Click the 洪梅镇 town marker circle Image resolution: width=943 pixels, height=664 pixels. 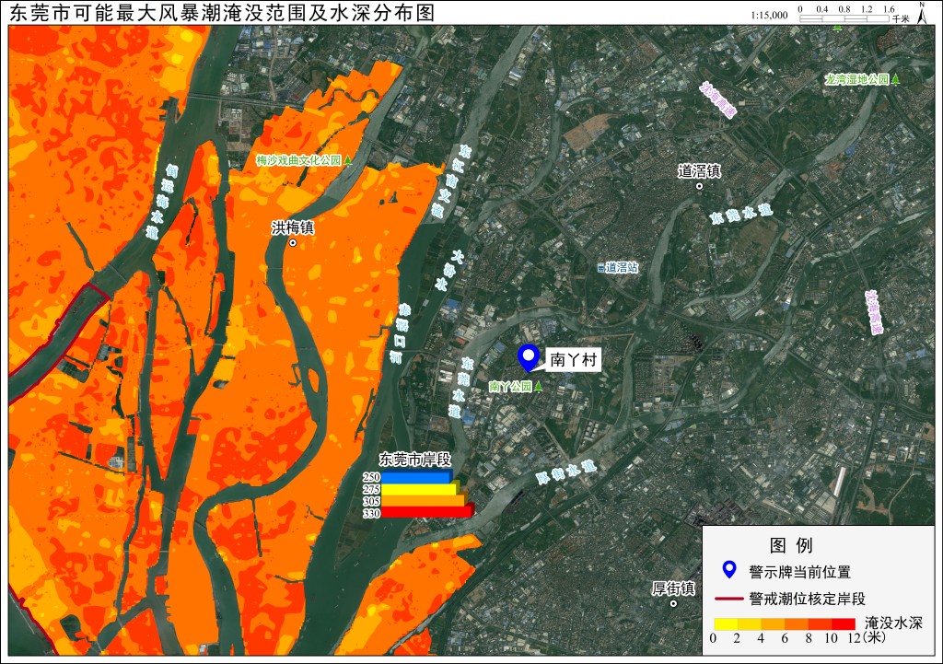293,243
